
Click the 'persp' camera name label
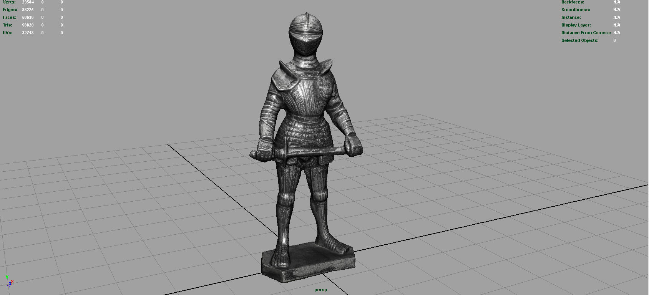[321, 290]
